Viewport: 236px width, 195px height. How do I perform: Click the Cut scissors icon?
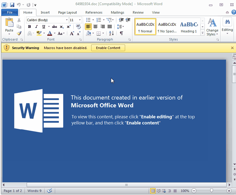click(19, 20)
